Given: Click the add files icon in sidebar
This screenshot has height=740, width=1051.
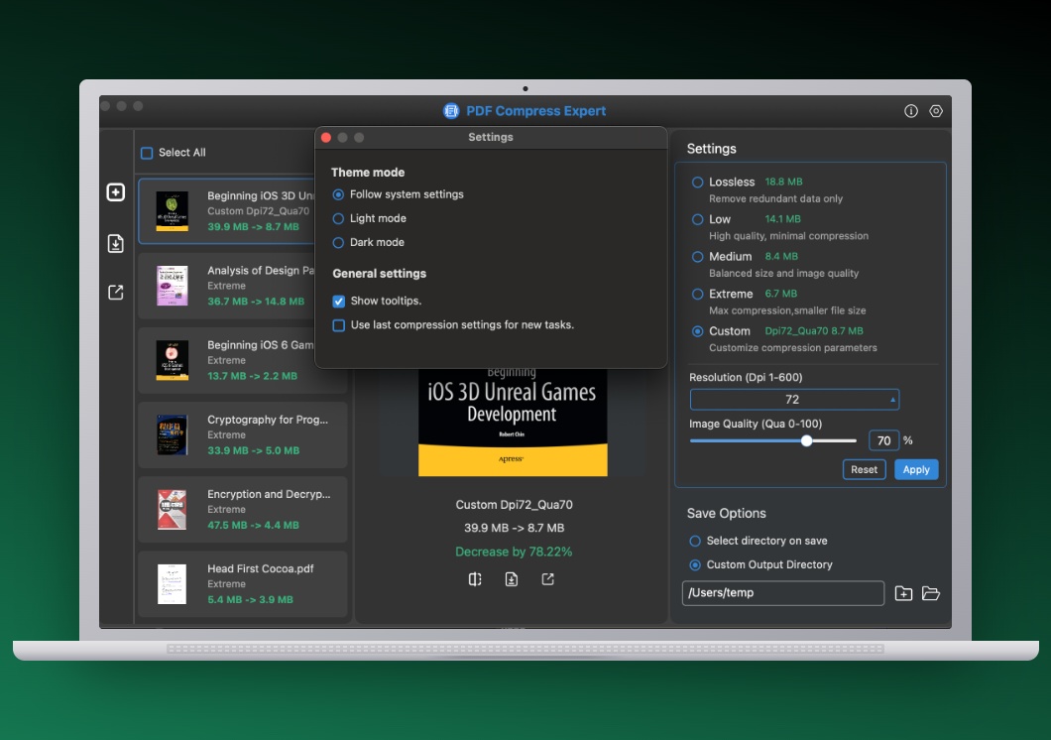Looking at the screenshot, I should tap(116, 192).
